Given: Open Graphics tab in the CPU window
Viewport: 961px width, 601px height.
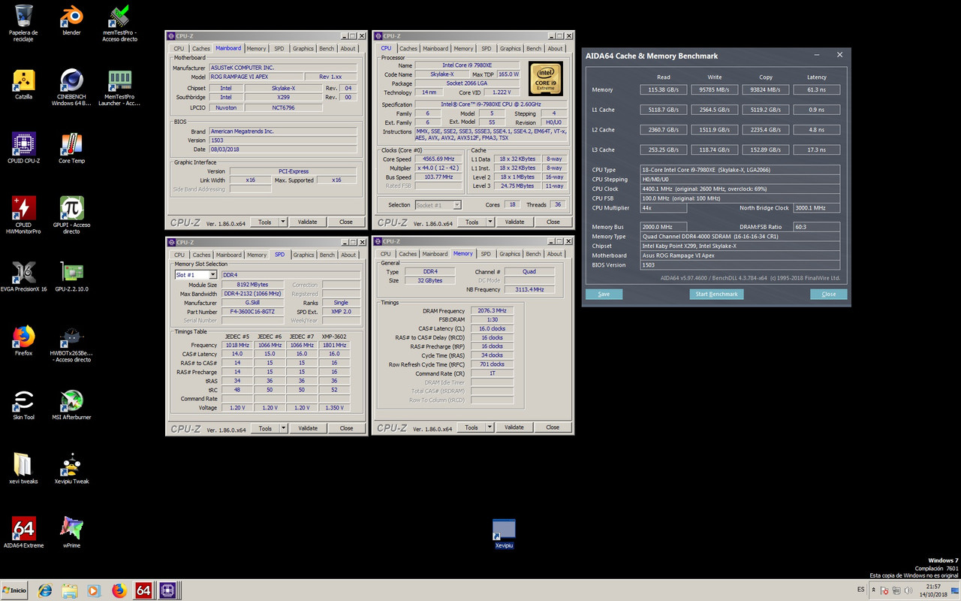Looking at the screenshot, I should pos(511,49).
